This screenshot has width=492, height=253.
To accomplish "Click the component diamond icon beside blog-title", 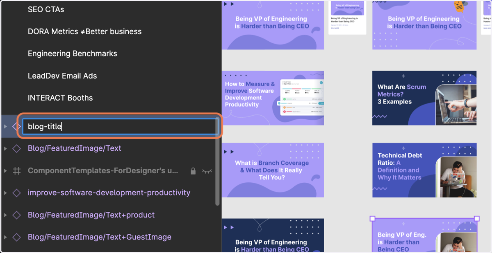I will click(x=16, y=126).
